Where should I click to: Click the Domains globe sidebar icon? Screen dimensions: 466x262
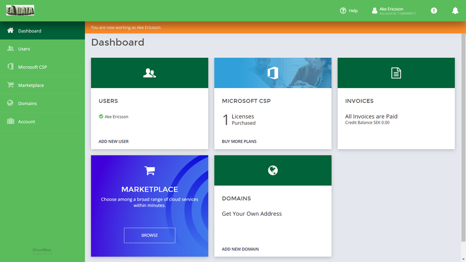[10, 103]
